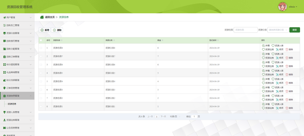Check the box for row 资源名称6

41,65
